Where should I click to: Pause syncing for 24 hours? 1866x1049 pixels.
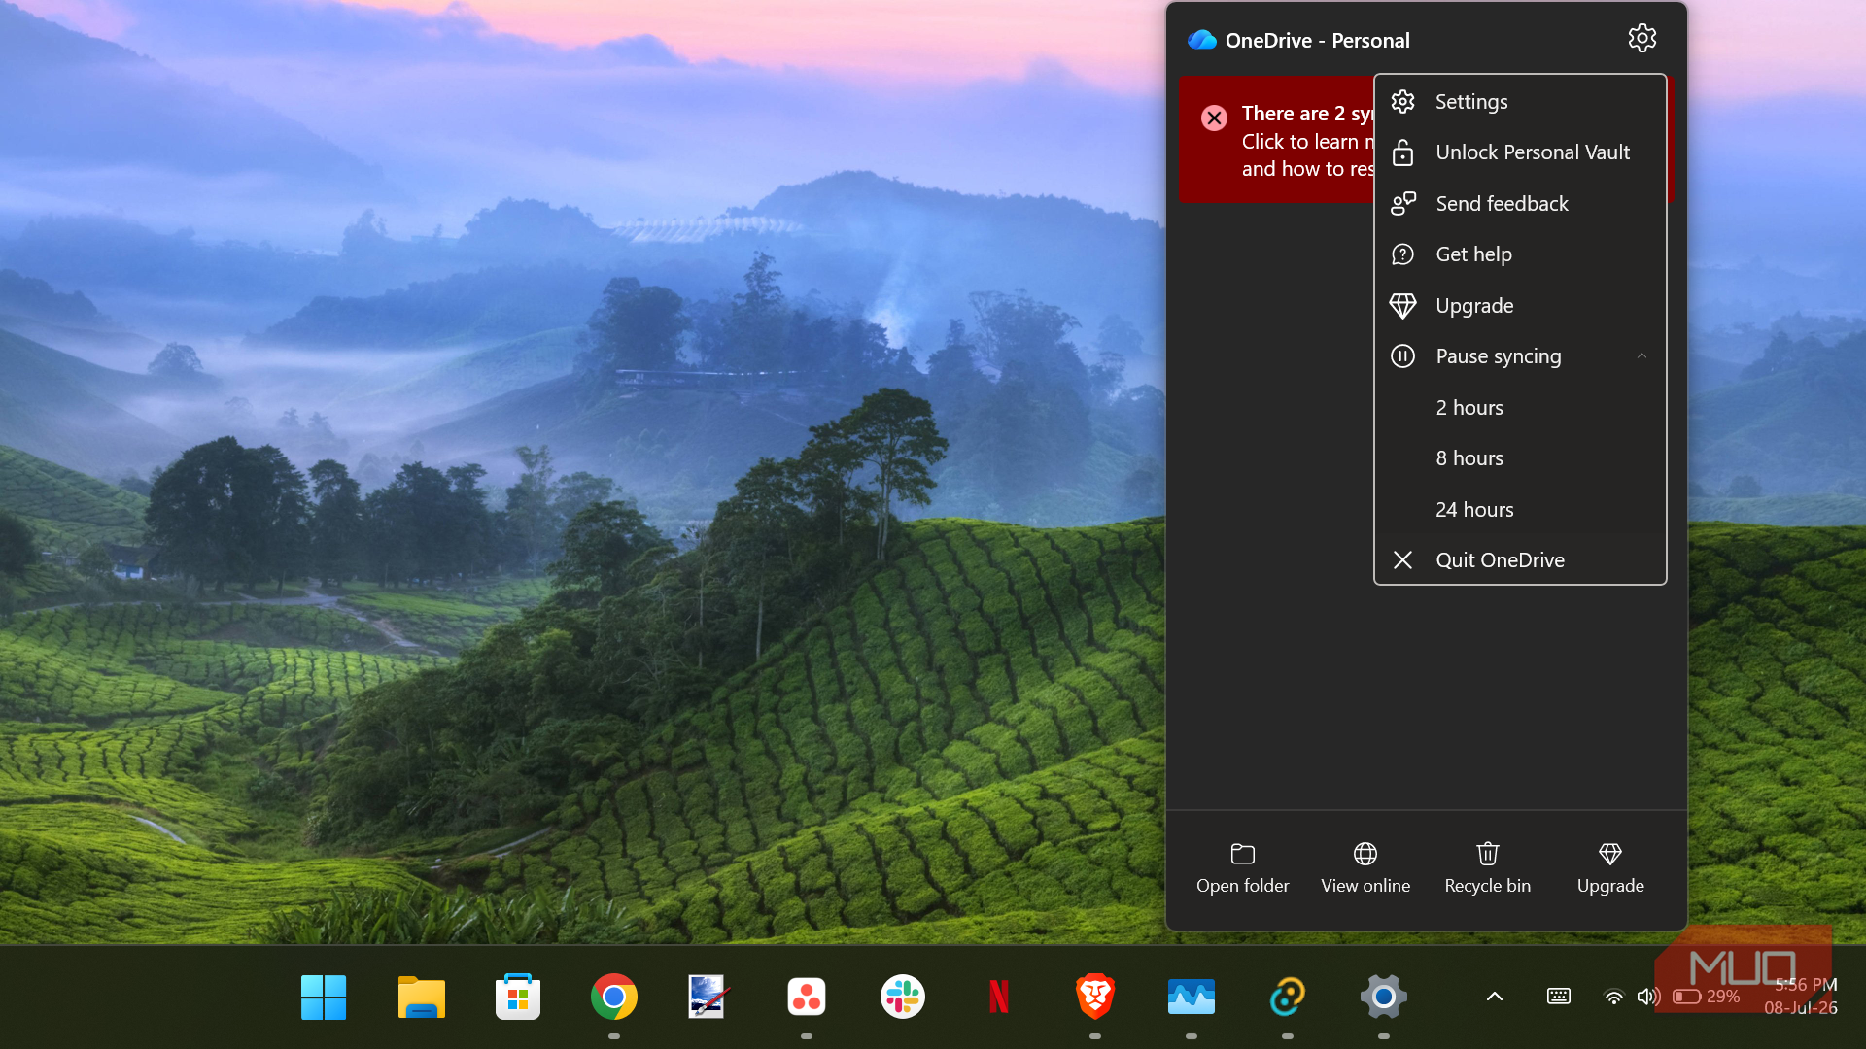point(1520,510)
